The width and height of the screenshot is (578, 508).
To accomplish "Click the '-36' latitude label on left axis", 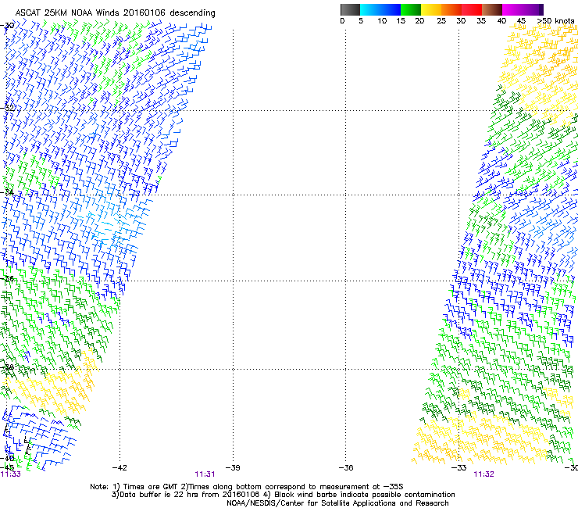I will click(7, 279).
